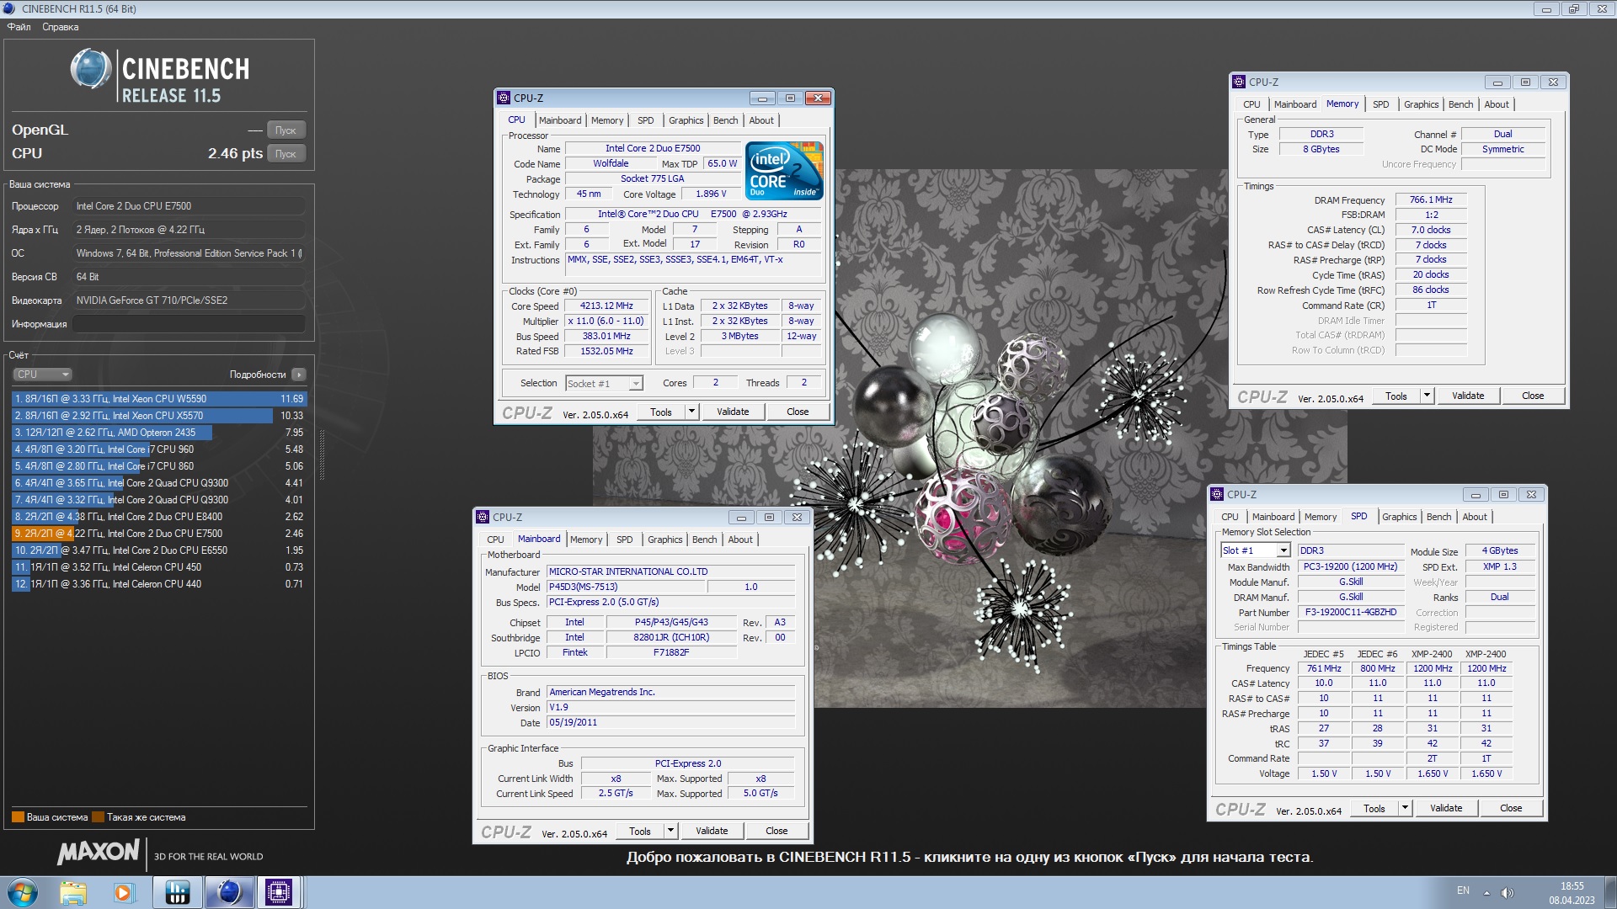Select the Core 2 Duo E8400 ranking row
Viewport: 1617px width, 909px height.
pos(159,517)
